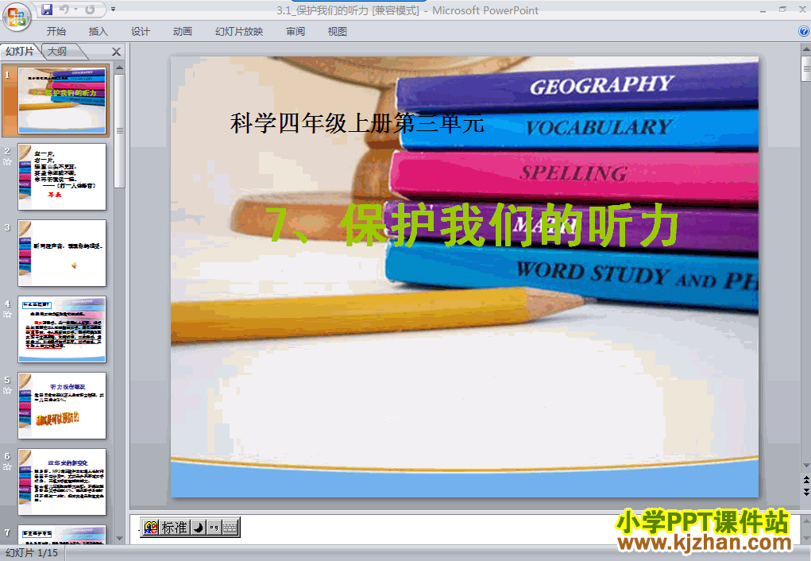
Task: Select slide 6 thumbnail
Action: pos(62,482)
